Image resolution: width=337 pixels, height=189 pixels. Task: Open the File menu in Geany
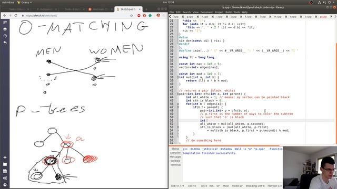pyautogui.click(x=172, y=12)
